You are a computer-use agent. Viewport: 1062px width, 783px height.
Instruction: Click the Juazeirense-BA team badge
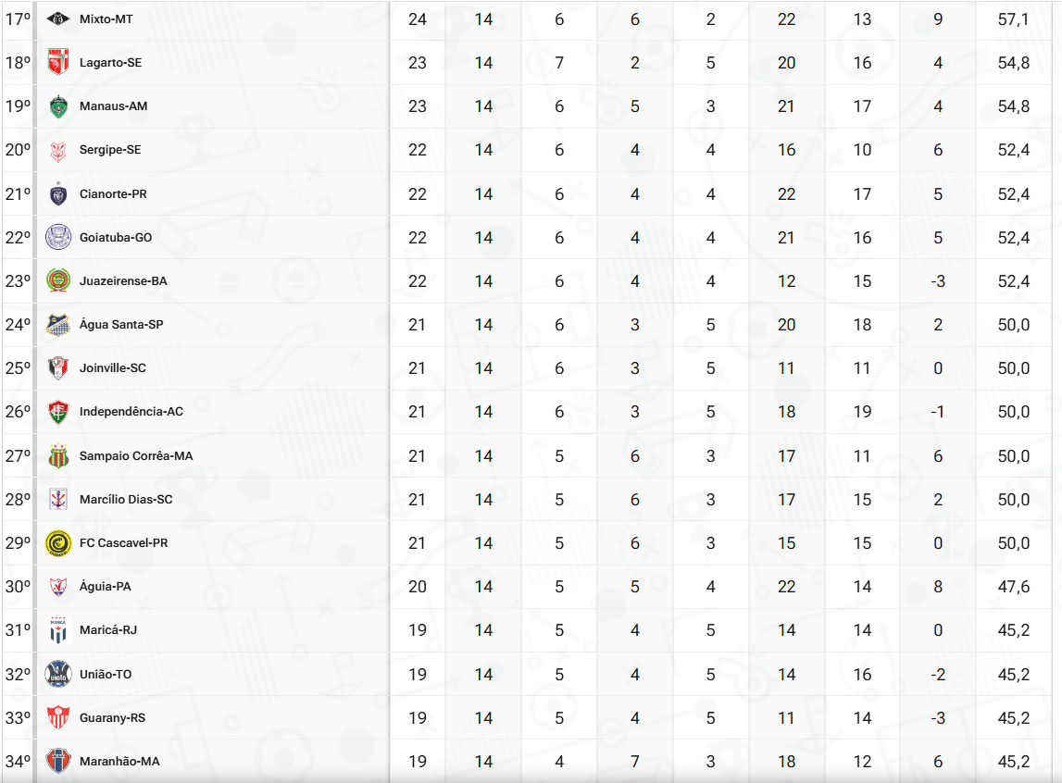[57, 280]
